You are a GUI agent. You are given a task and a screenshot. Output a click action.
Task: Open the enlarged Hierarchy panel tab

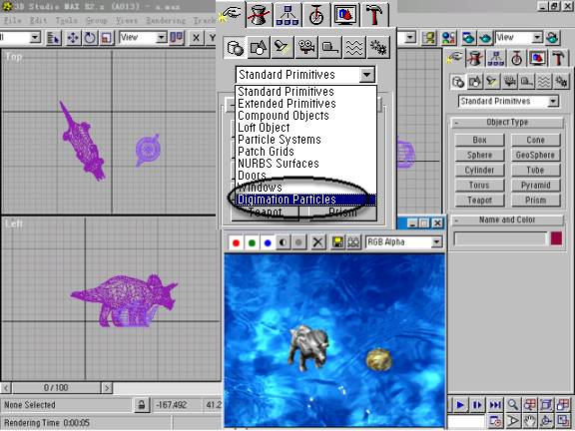(287, 15)
